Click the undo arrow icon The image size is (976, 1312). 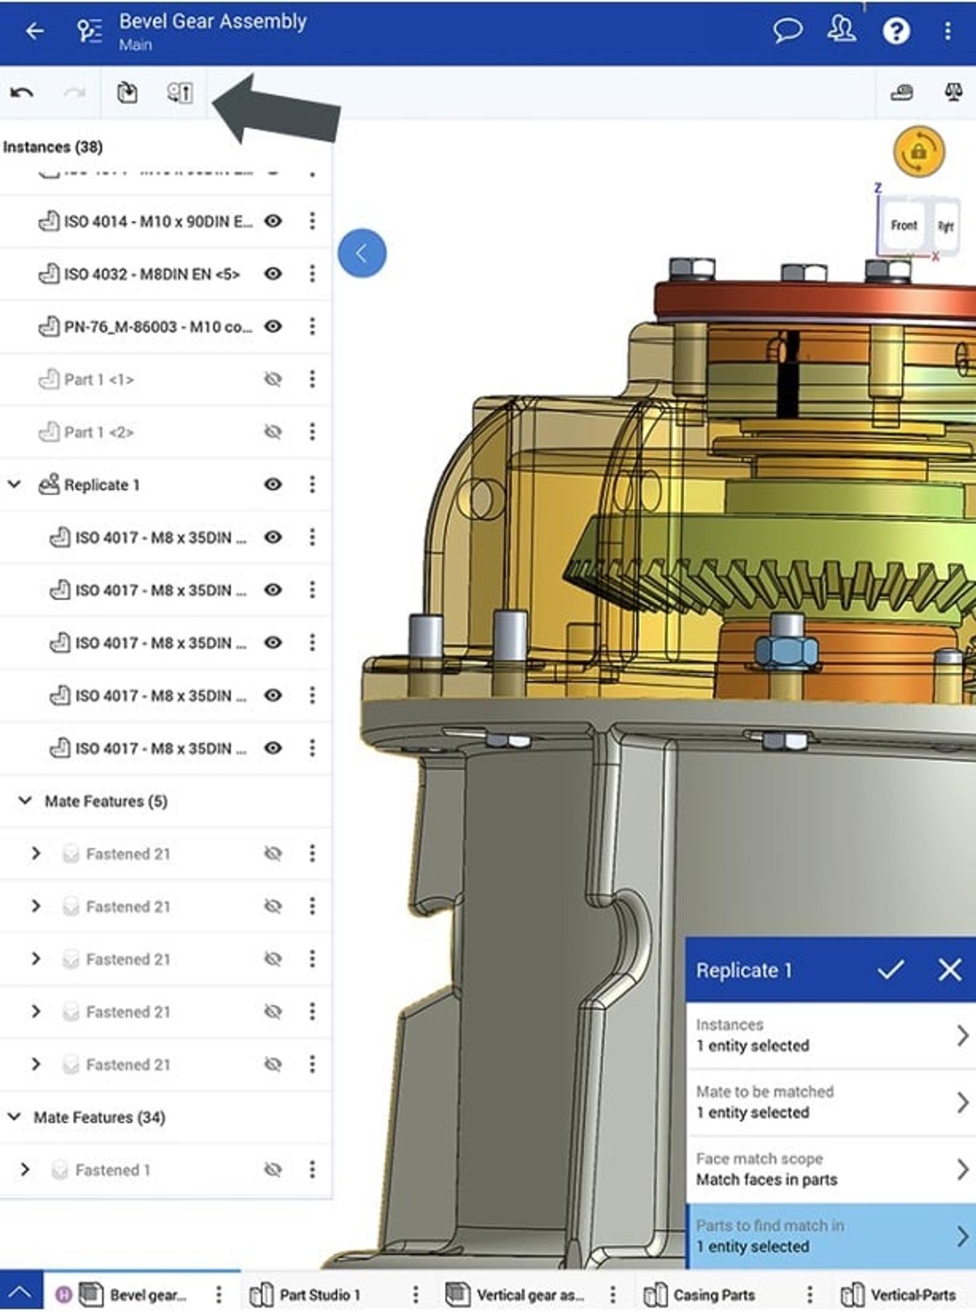point(22,93)
